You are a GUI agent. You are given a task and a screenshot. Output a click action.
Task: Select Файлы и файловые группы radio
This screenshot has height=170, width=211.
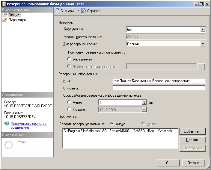[69, 66]
